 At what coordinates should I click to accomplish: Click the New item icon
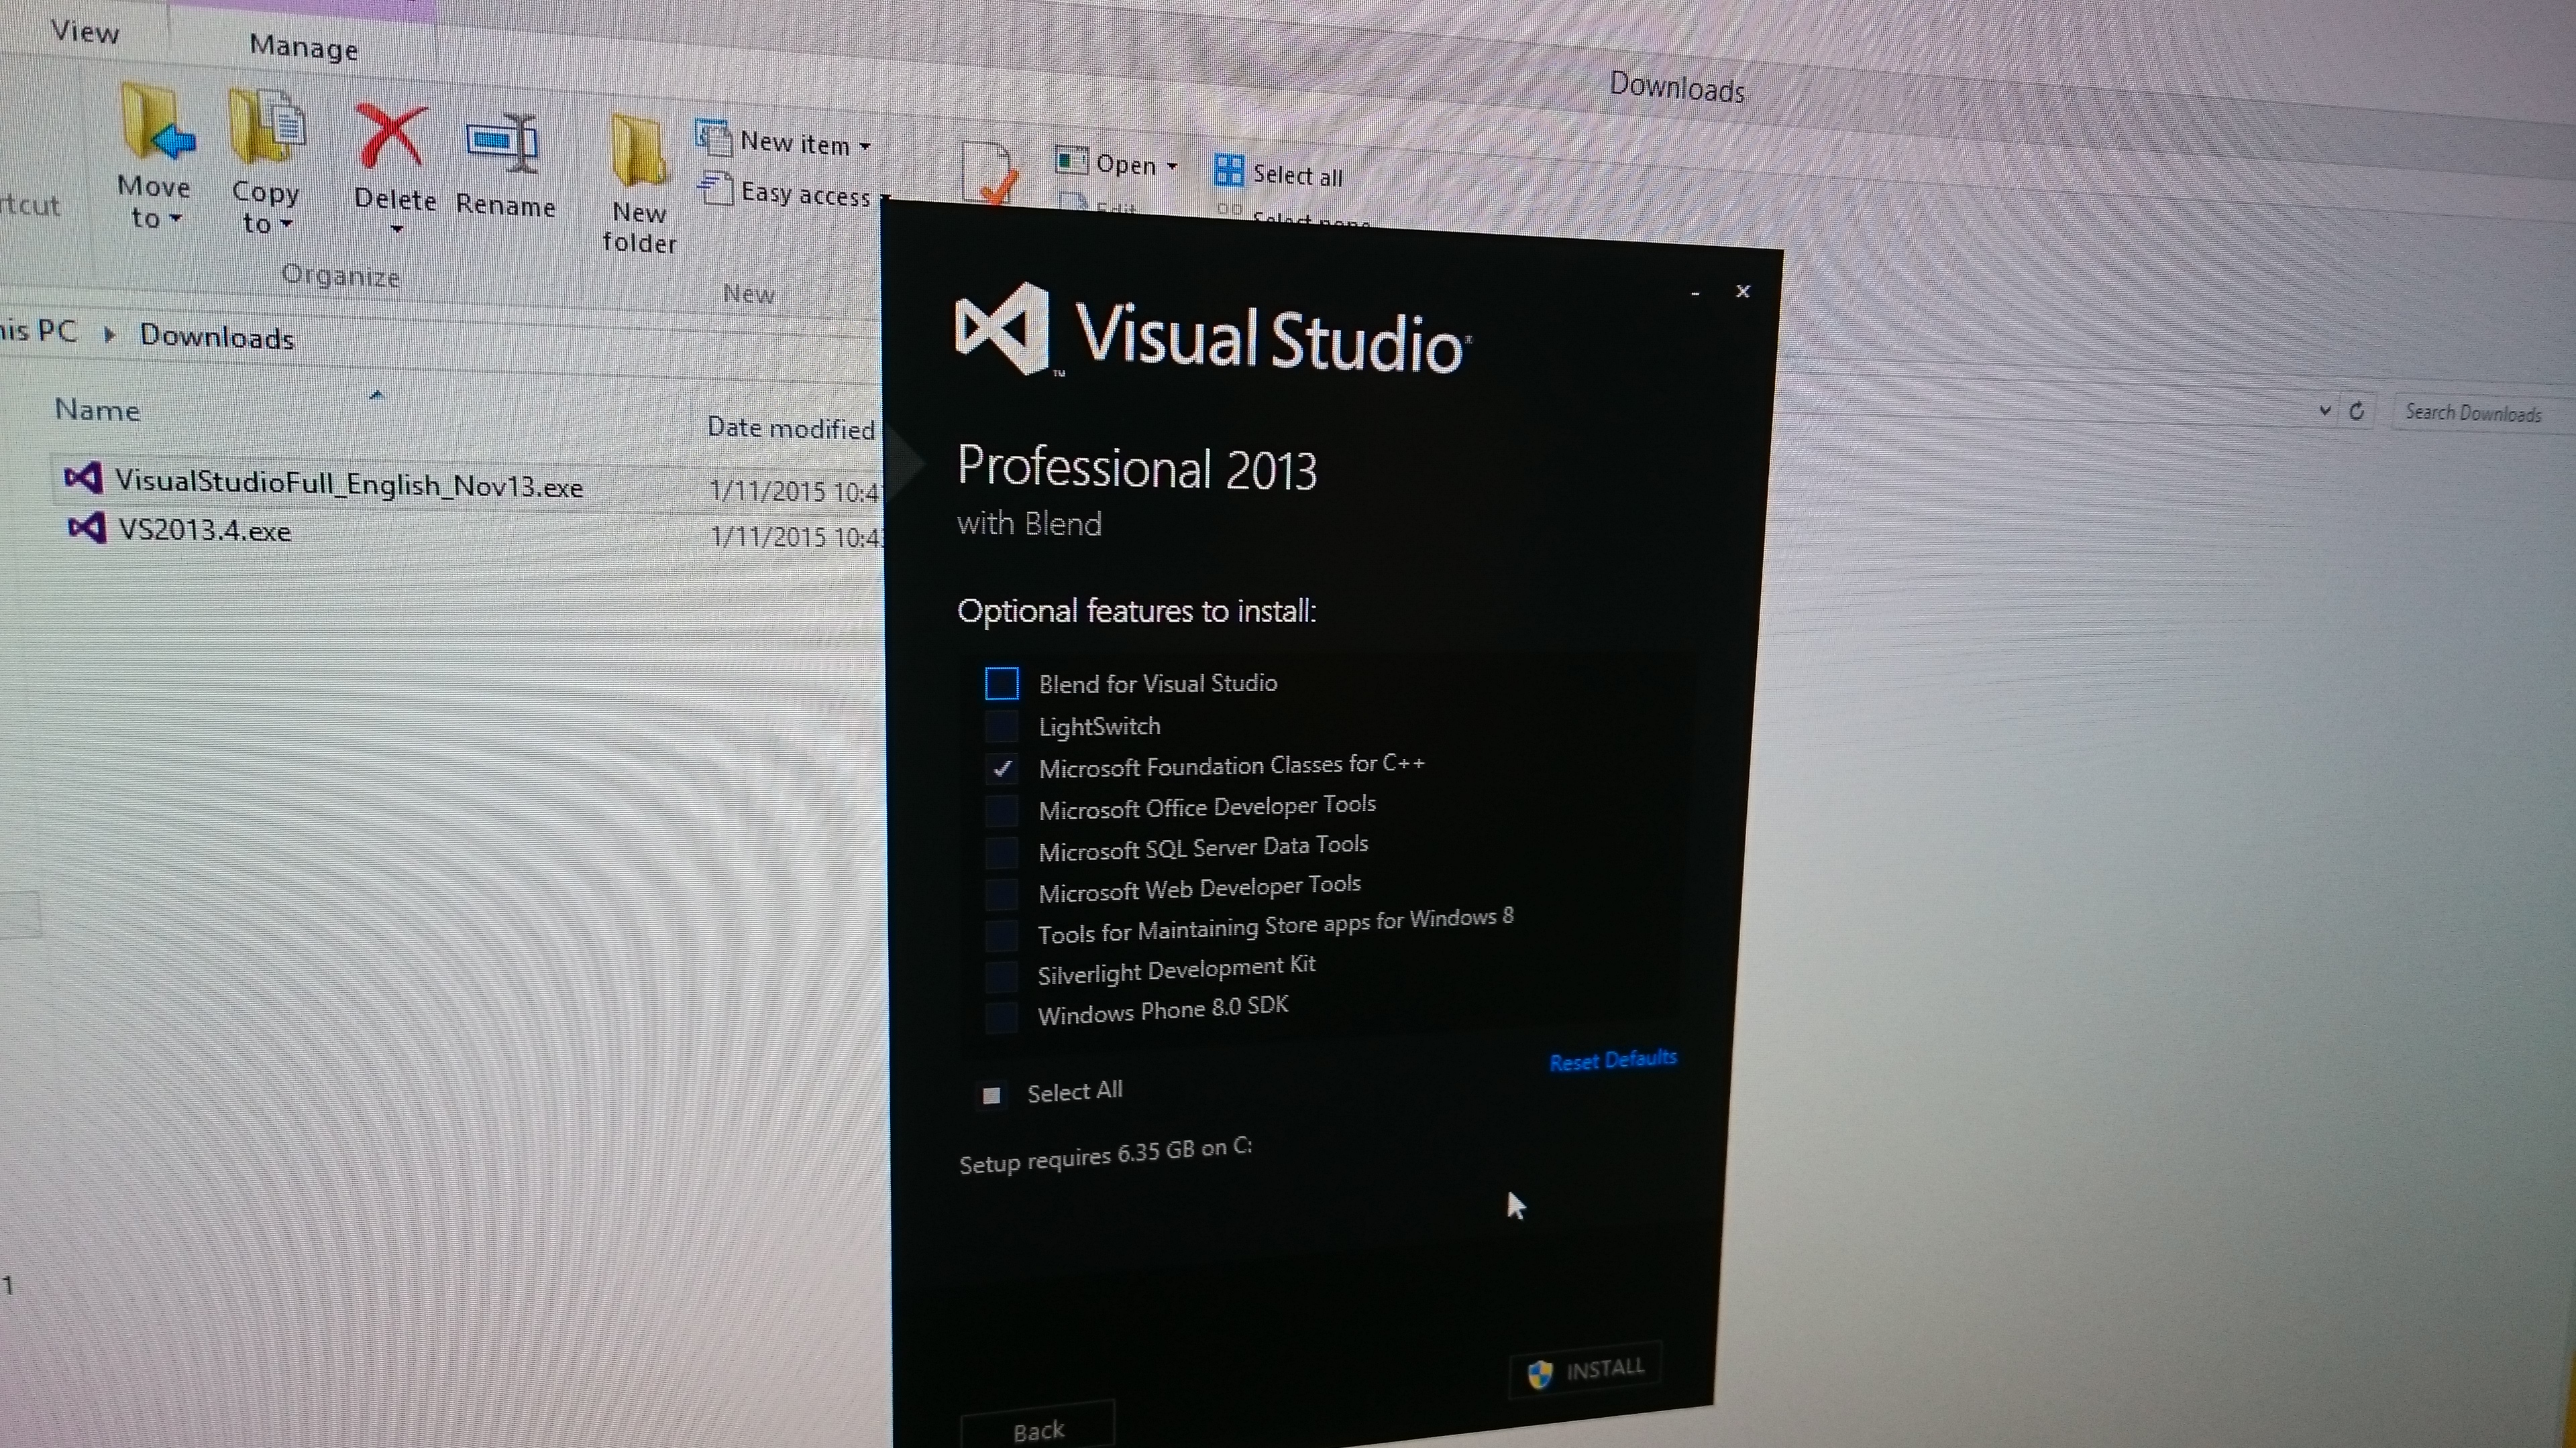713,139
